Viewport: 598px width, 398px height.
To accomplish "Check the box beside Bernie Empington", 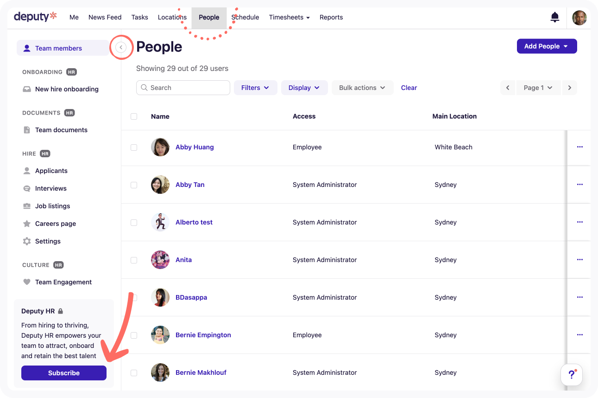I will tap(134, 335).
